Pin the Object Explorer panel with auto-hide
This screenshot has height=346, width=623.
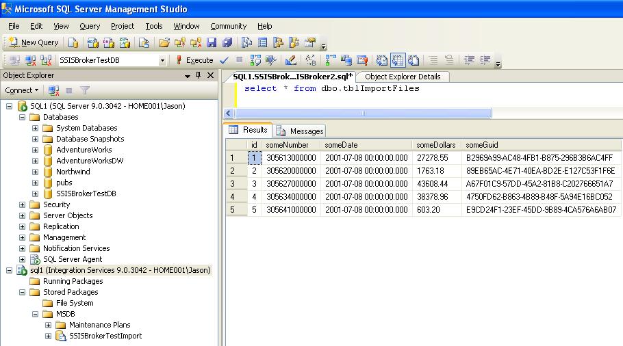click(199, 75)
